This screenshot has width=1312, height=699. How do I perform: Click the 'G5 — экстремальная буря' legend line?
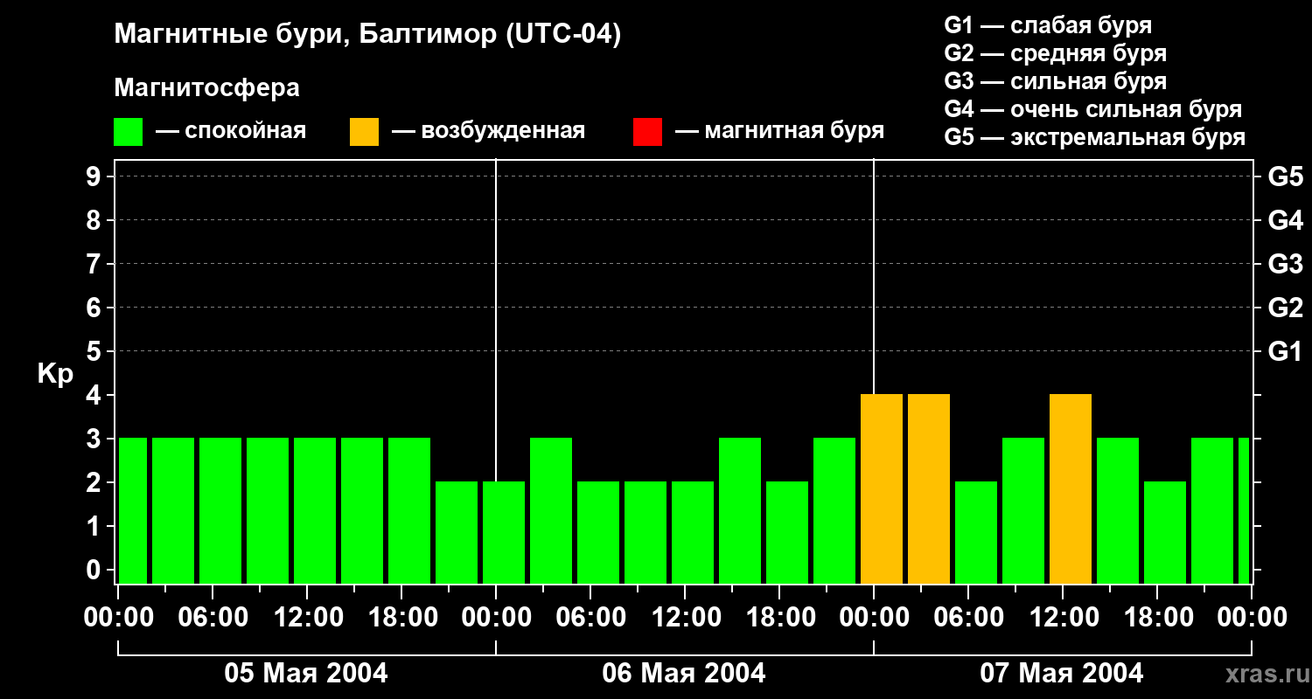pos(1095,137)
